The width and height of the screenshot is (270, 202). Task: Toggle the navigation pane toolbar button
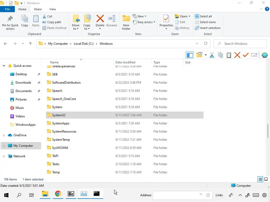pos(190,55)
